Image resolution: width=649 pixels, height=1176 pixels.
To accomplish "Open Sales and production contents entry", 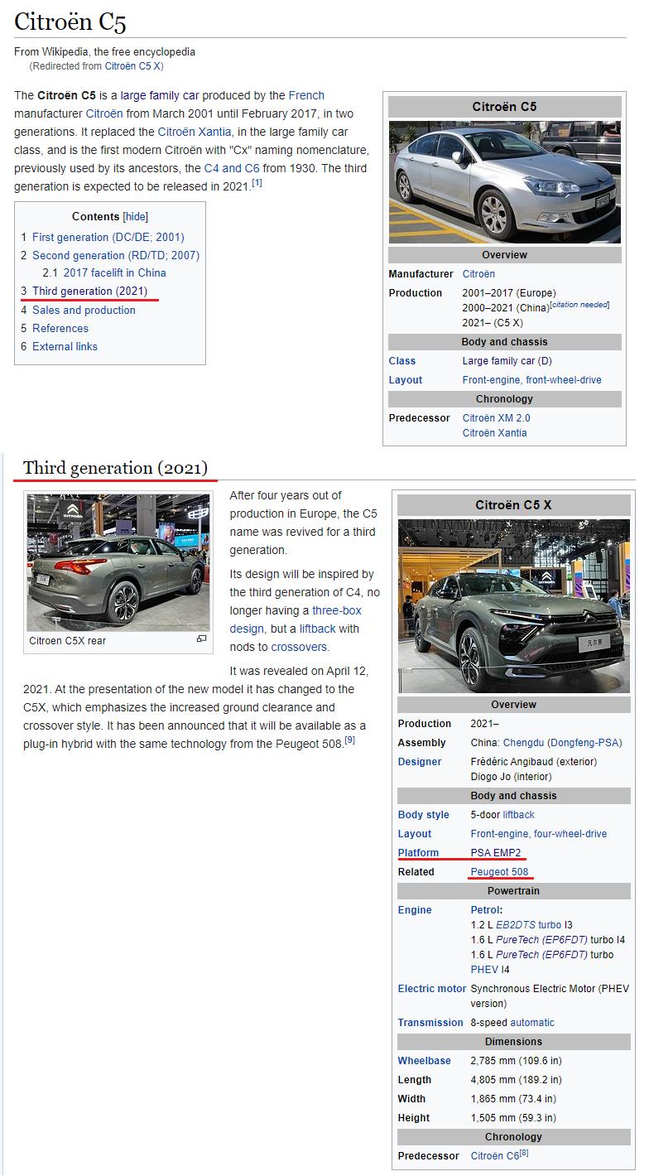I will click(84, 310).
